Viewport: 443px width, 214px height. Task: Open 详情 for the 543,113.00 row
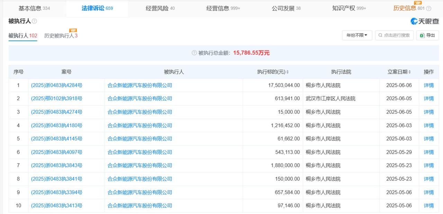click(429, 152)
